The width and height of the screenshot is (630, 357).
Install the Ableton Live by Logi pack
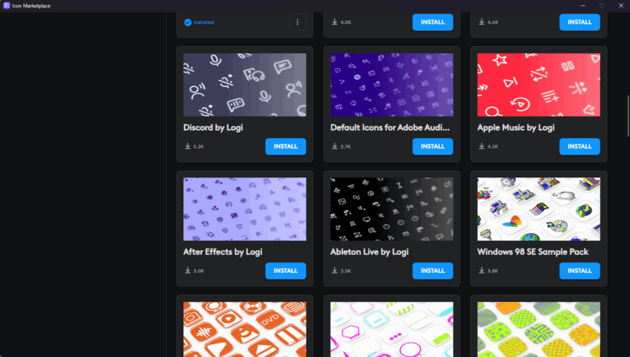pyautogui.click(x=432, y=271)
